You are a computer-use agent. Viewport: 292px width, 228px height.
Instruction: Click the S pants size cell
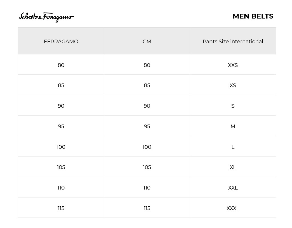coord(233,106)
